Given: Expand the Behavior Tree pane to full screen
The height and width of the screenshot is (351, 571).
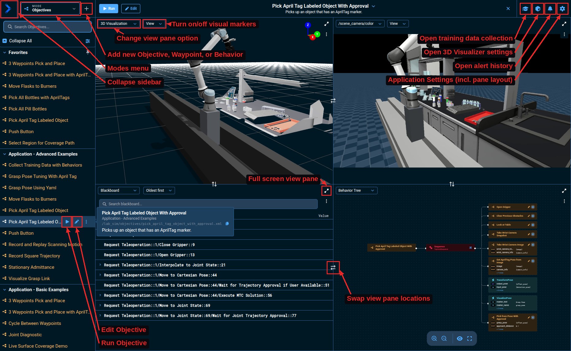Looking at the screenshot, I should (564, 191).
